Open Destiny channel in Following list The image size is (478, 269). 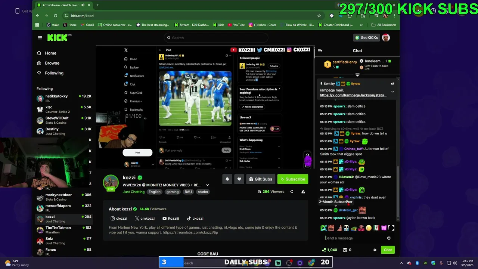point(64,131)
